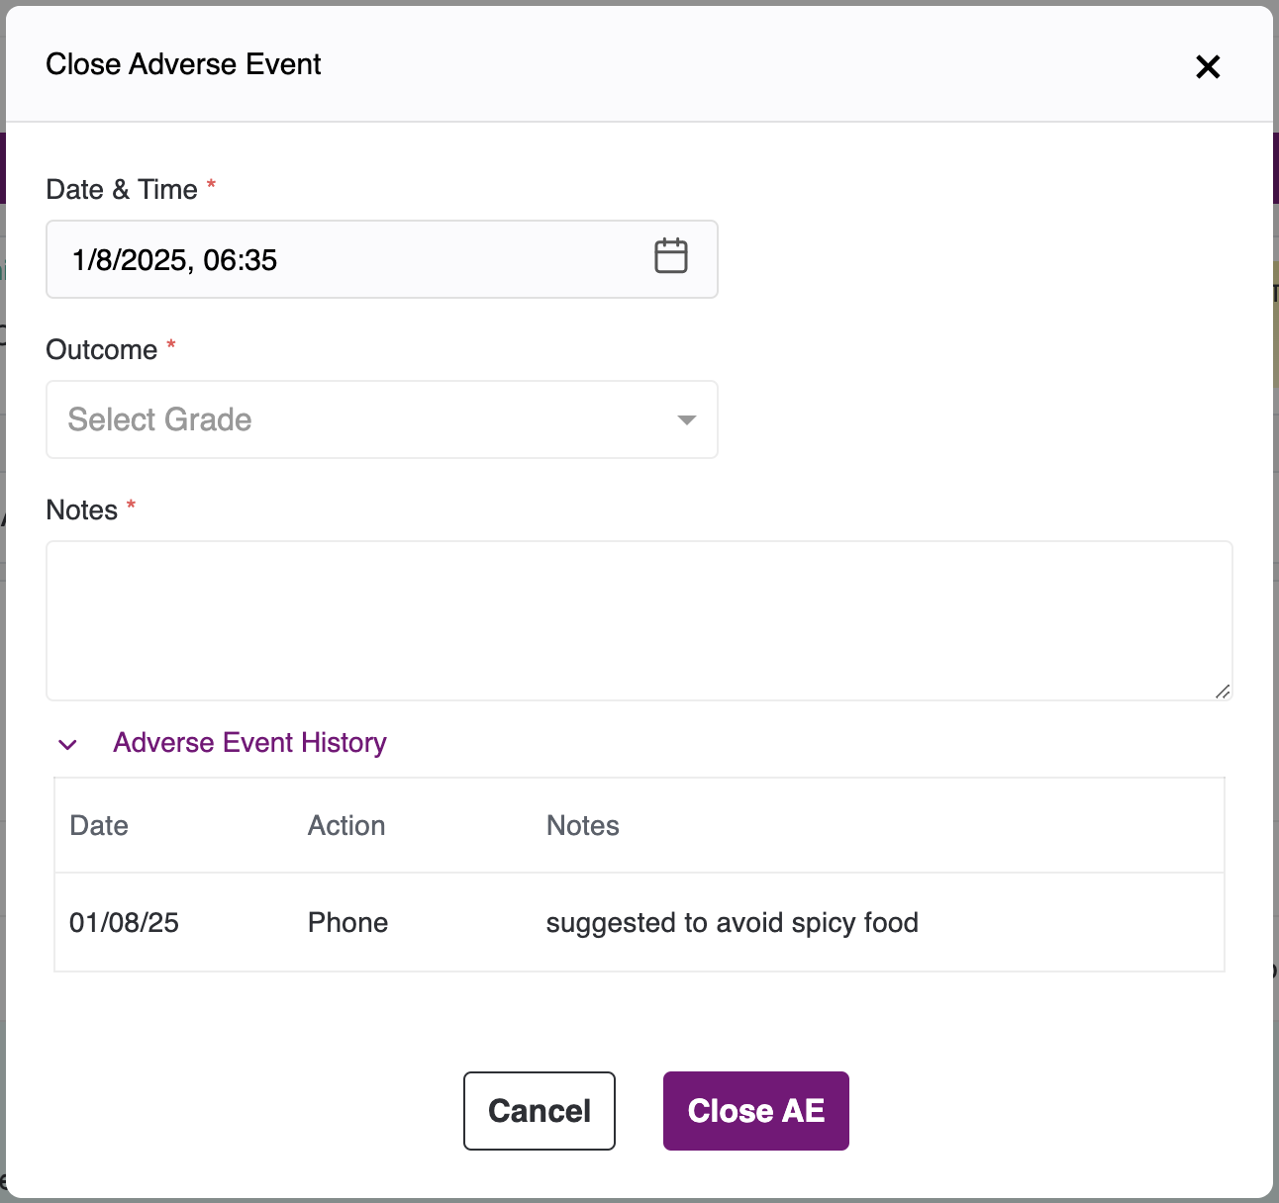Select the 01/08/25 history date cell
1279x1203 pixels.
click(124, 923)
